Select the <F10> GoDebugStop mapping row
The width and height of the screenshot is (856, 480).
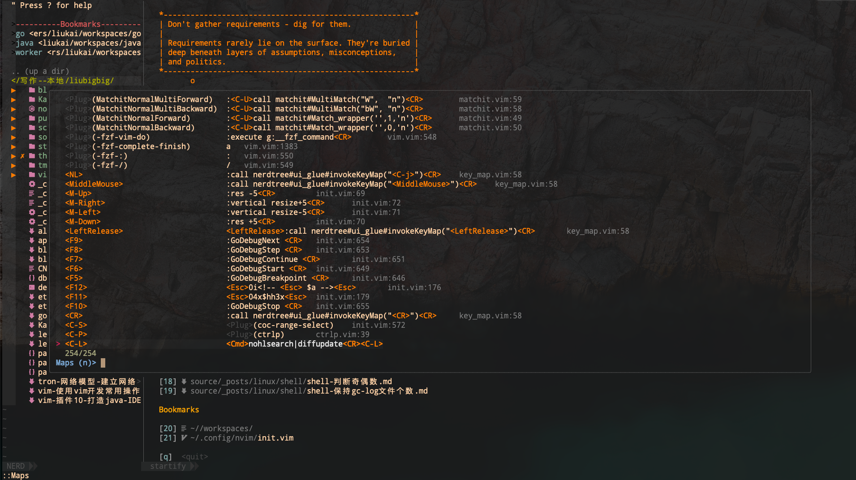click(217, 306)
